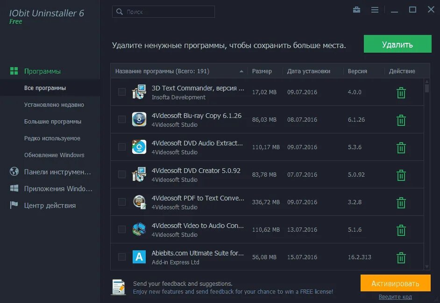The image size is (440, 303).
Task: Click the scrollbar up arrow
Action: click(x=427, y=82)
